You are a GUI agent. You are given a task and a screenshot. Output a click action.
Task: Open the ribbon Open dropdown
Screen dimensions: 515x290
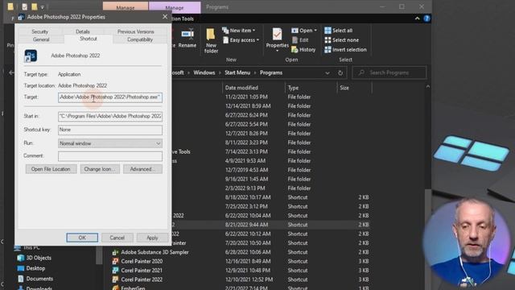pyautogui.click(x=304, y=31)
